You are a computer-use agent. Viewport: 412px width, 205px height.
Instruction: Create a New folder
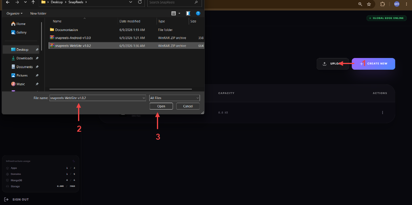click(38, 13)
